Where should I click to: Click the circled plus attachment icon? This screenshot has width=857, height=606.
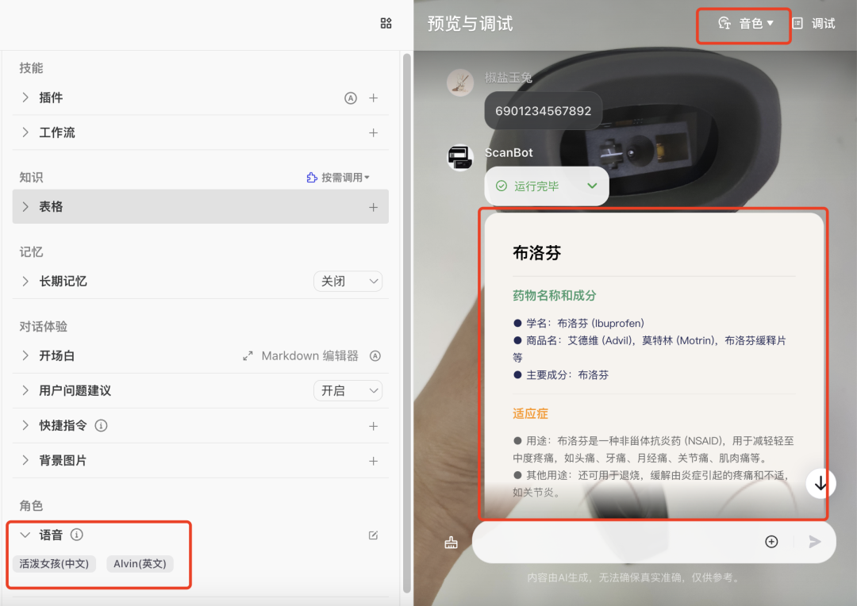pyautogui.click(x=771, y=542)
